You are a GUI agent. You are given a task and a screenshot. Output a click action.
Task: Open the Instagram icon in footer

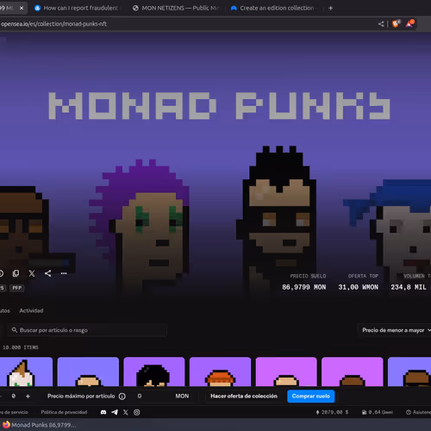tap(137, 412)
